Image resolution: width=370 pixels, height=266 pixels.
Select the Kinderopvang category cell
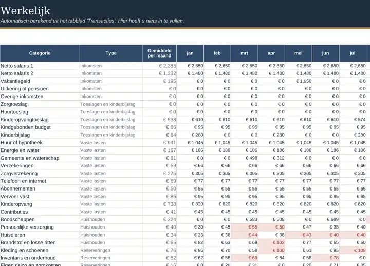pyautogui.click(x=40, y=204)
